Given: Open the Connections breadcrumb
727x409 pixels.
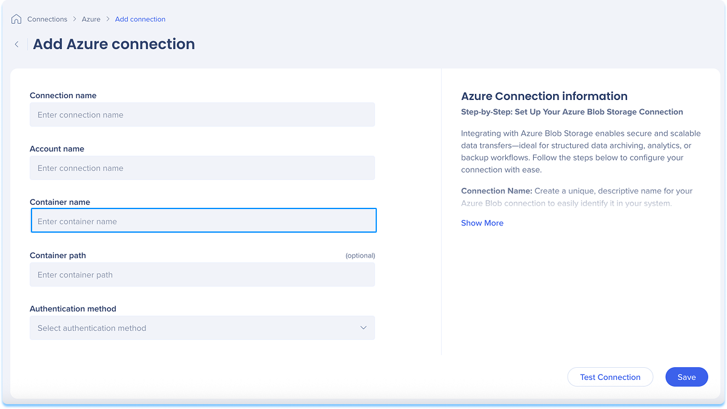Looking at the screenshot, I should coord(47,19).
